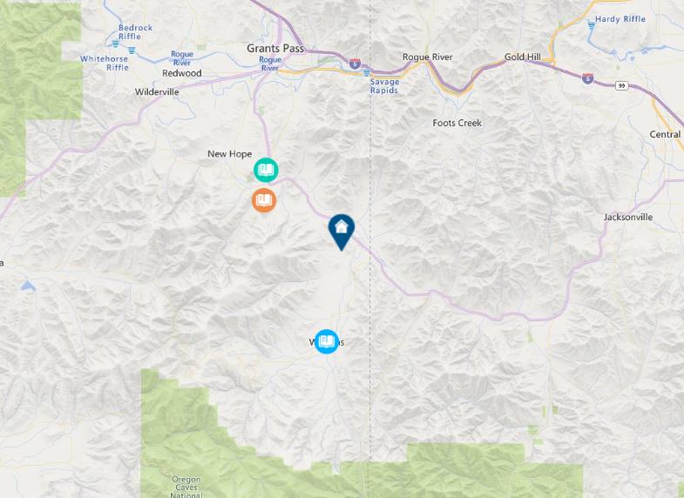Select the Wilderville label
This screenshot has height=498, width=684.
point(157,92)
